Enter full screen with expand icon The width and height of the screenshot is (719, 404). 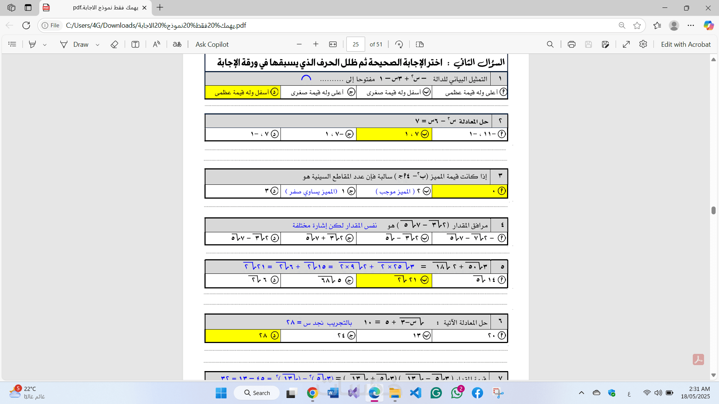pos(626,45)
